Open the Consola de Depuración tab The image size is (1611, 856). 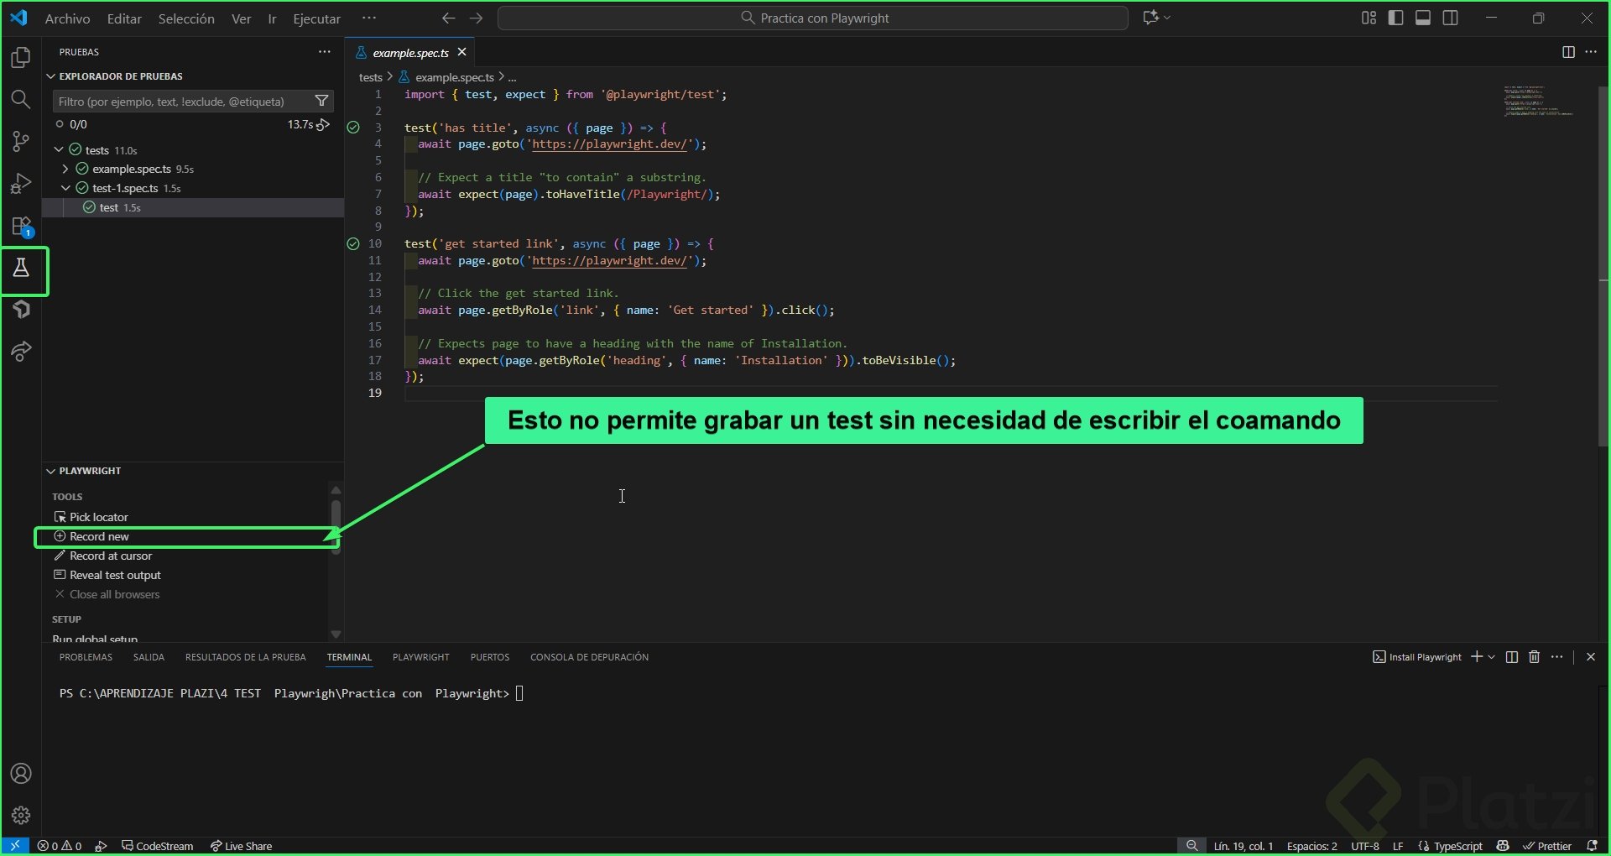coord(589,657)
